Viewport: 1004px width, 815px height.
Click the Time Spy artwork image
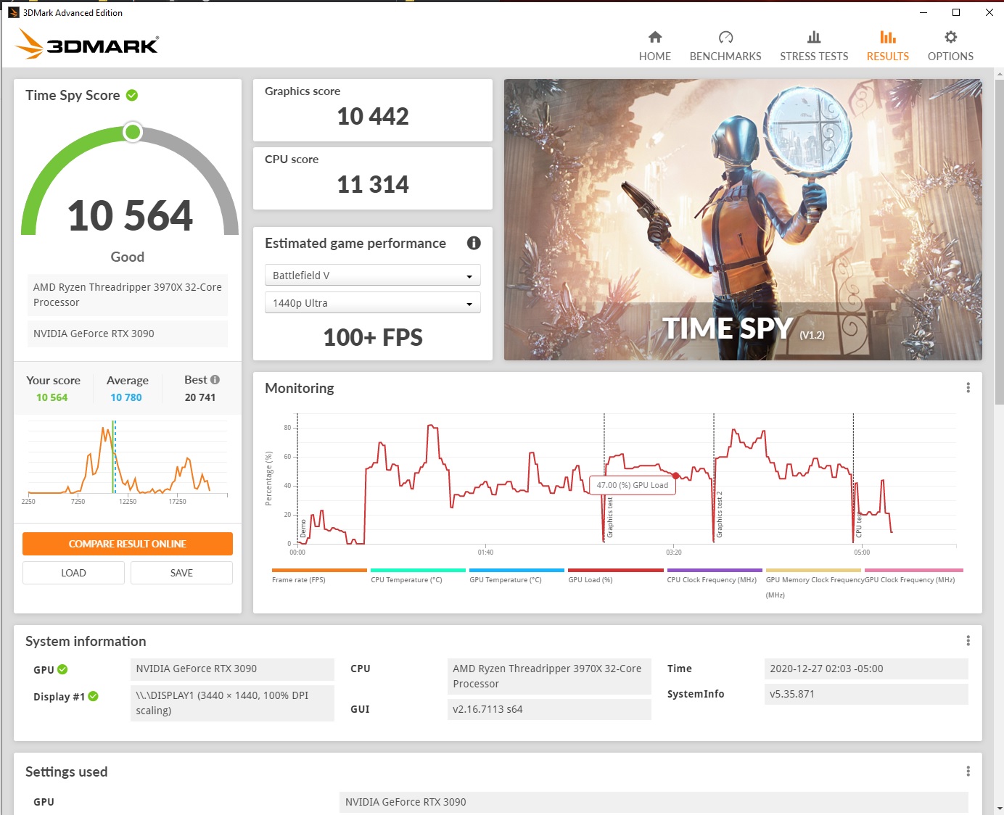pos(743,220)
